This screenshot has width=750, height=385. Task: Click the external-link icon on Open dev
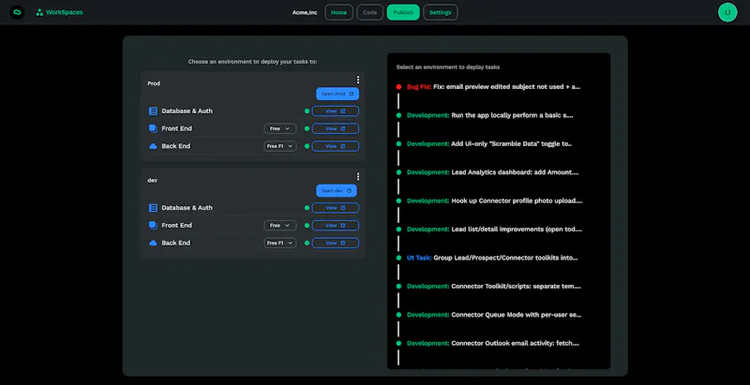click(349, 190)
